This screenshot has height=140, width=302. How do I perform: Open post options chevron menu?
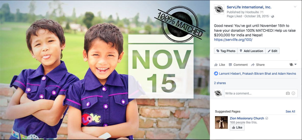(295, 7)
